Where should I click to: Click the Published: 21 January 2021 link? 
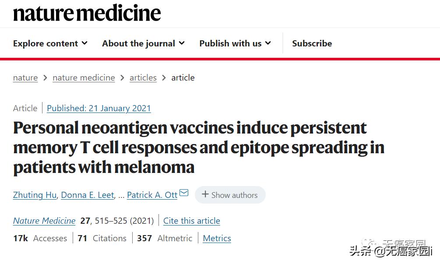(99, 108)
